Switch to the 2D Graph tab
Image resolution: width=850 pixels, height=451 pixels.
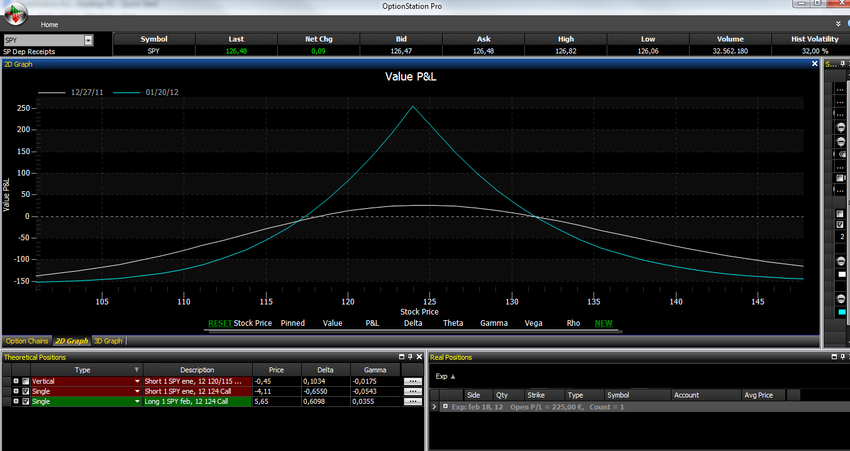pyautogui.click(x=72, y=341)
